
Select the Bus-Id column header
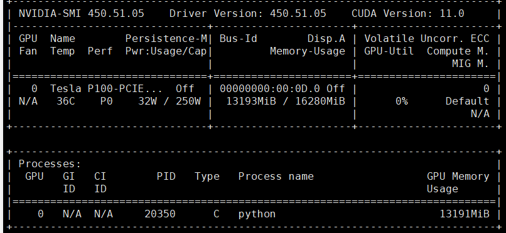pos(238,39)
